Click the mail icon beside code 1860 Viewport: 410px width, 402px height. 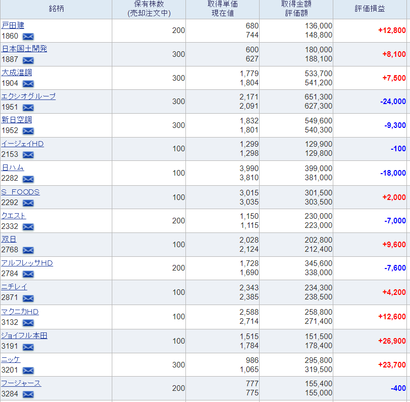(28, 37)
